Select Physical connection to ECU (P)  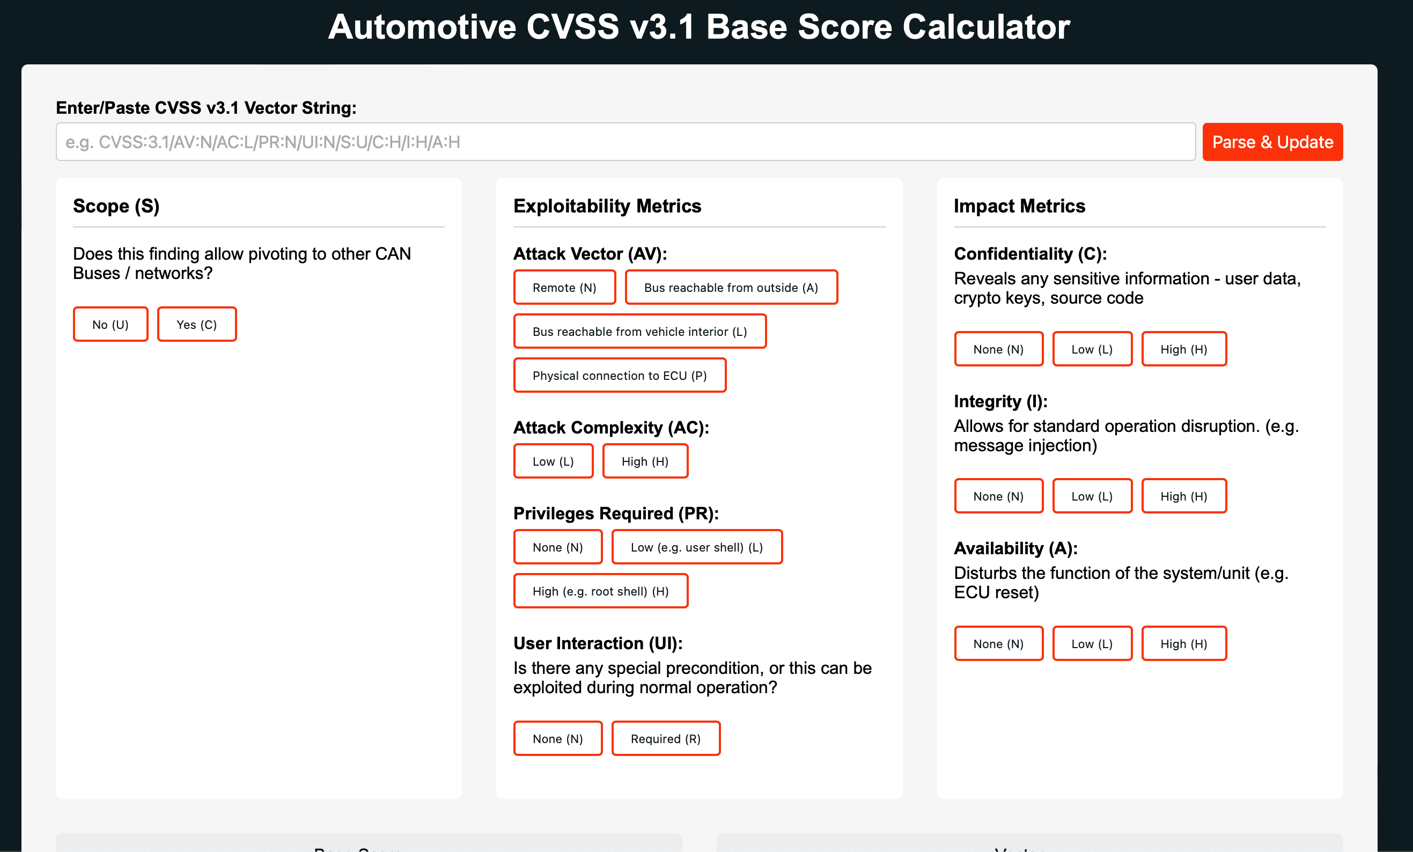click(620, 376)
